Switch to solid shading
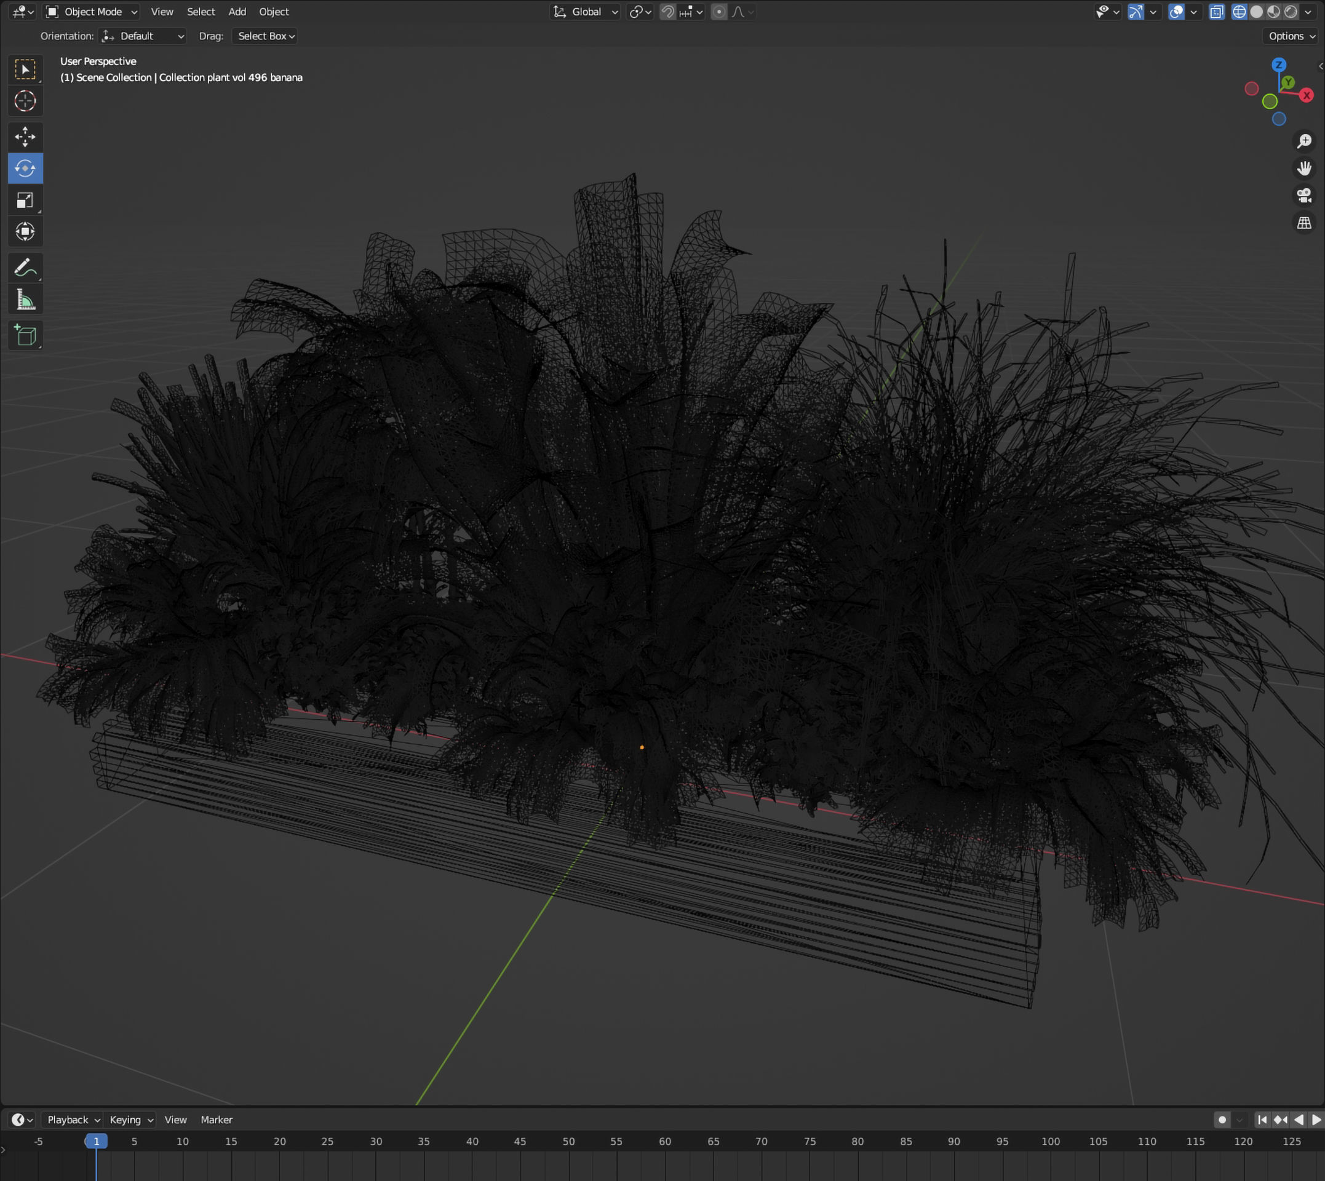Viewport: 1325px width, 1181px height. (x=1256, y=12)
